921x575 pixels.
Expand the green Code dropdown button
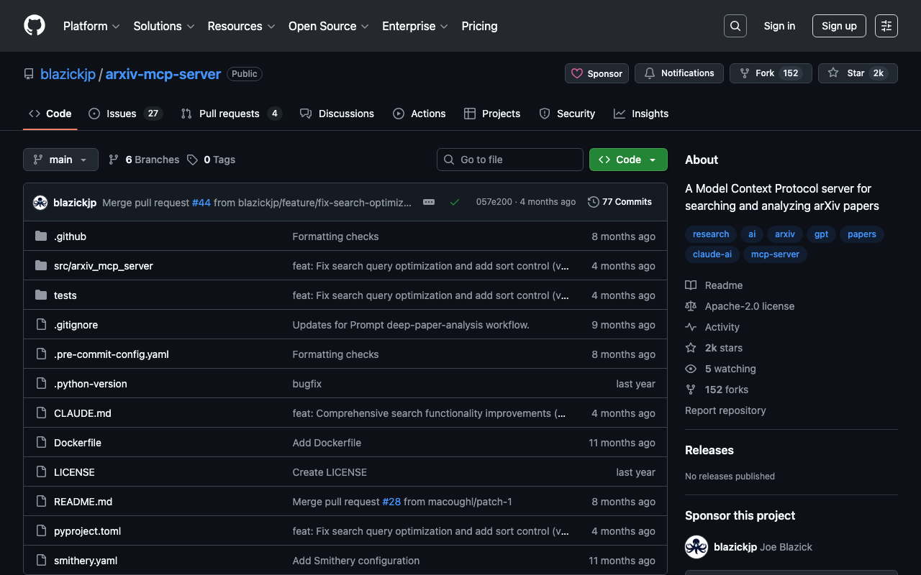click(627, 160)
